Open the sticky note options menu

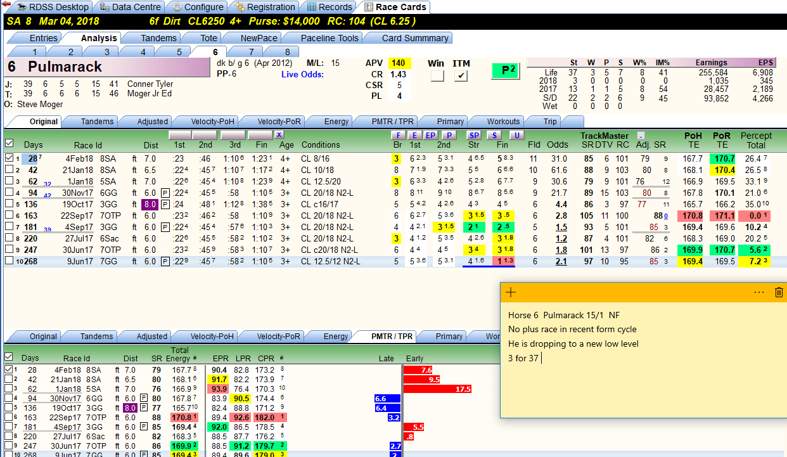pos(759,292)
